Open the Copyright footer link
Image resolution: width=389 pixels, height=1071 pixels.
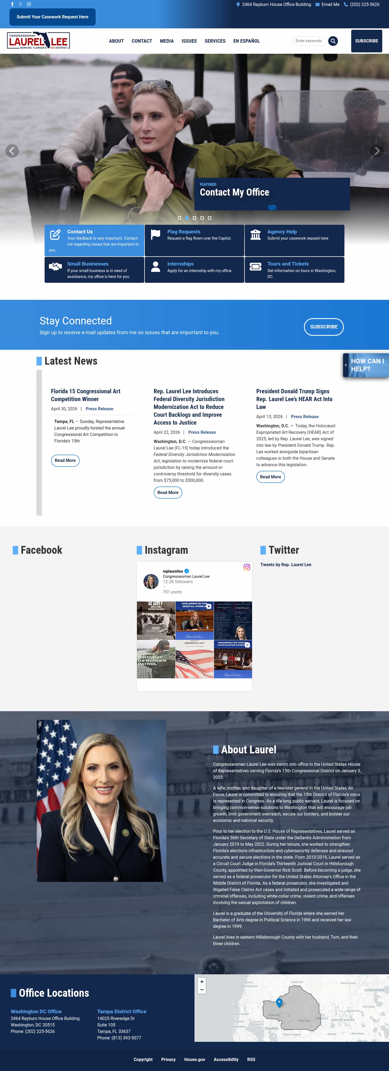tap(143, 1059)
